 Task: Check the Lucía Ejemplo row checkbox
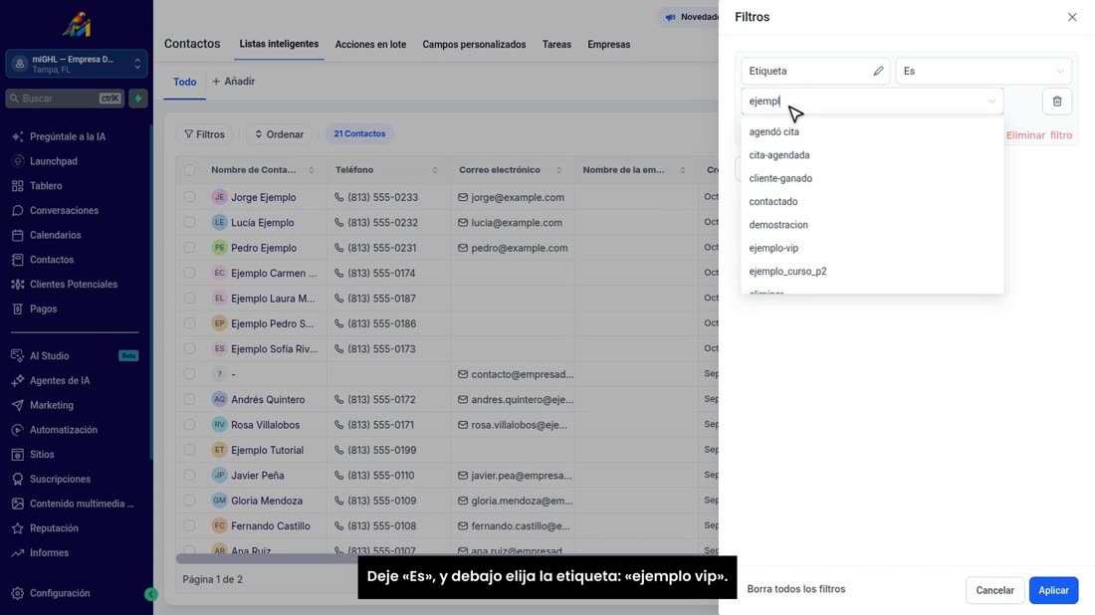coord(189,223)
